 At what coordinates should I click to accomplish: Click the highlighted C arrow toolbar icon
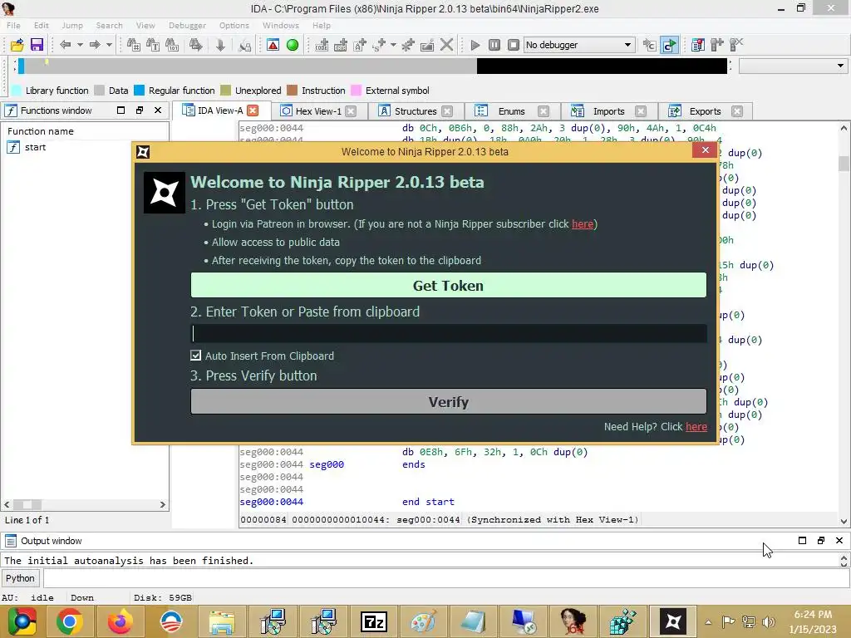click(669, 45)
